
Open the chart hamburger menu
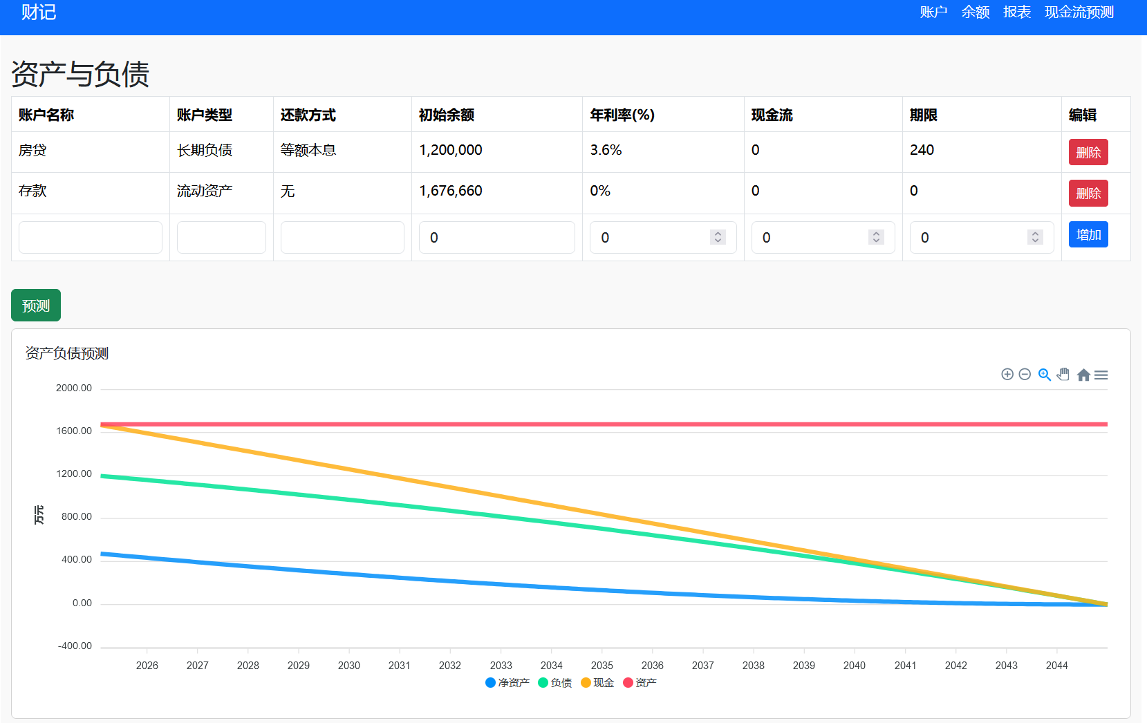point(1101,375)
